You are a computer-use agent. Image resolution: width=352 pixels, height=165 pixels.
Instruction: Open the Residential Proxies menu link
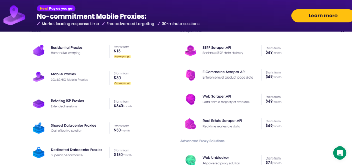67,48
